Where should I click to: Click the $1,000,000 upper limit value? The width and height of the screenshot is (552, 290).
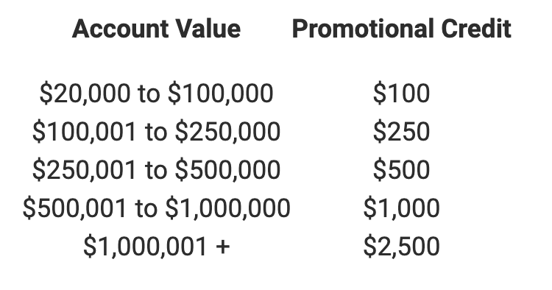(x=227, y=208)
